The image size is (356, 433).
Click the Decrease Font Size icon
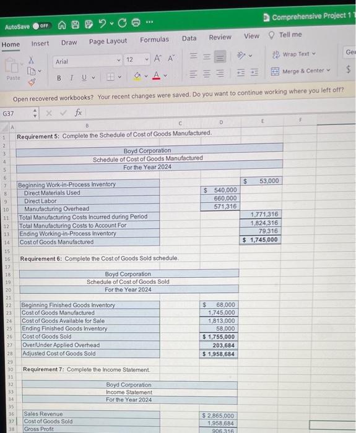171,58
